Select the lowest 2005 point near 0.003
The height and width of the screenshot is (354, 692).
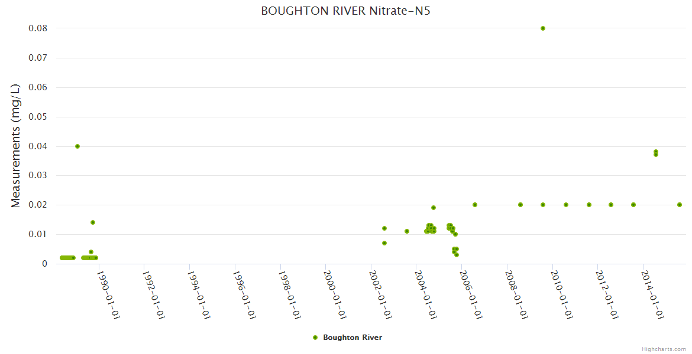pyautogui.click(x=457, y=255)
